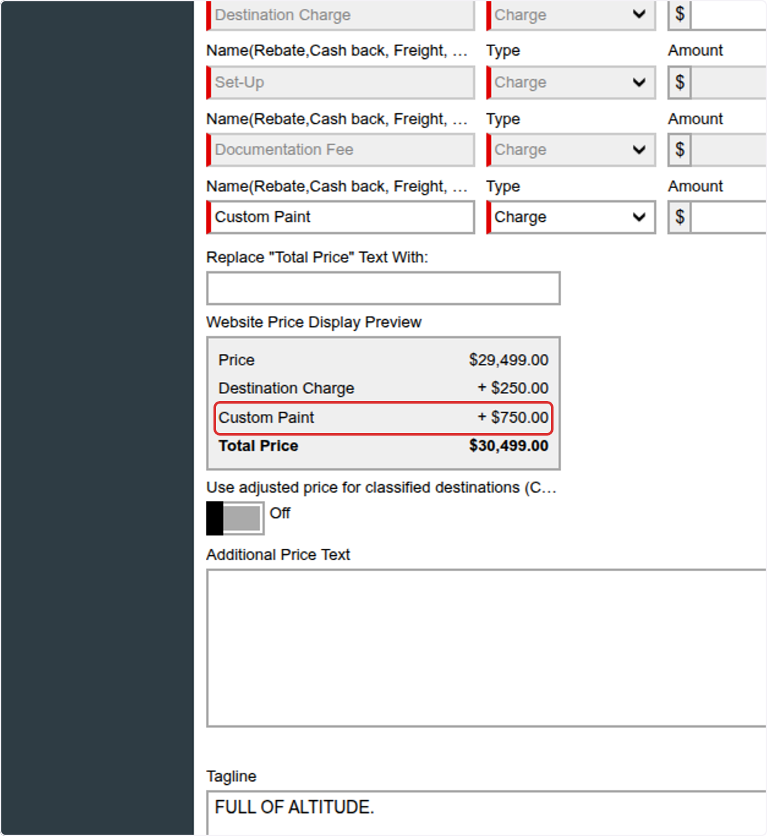
Task: Click the Additional Price Text area
Action: click(x=486, y=648)
